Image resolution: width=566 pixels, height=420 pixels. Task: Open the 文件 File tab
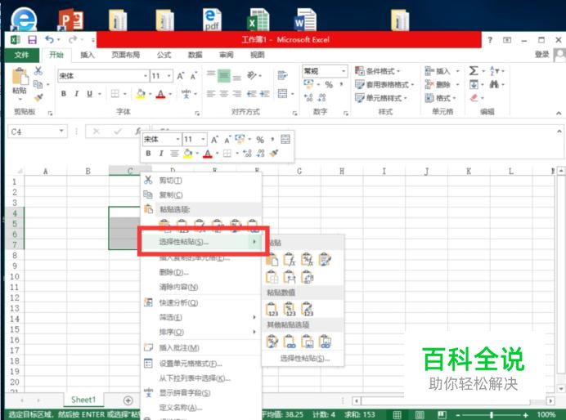(21, 55)
